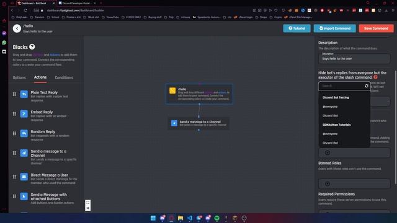Open the Banned Roles selector field
This screenshot has height=223, width=397.
coord(354,184)
